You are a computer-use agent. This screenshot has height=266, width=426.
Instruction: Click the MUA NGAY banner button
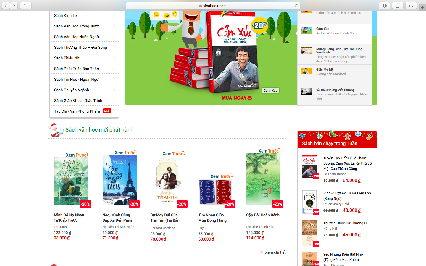click(x=237, y=98)
